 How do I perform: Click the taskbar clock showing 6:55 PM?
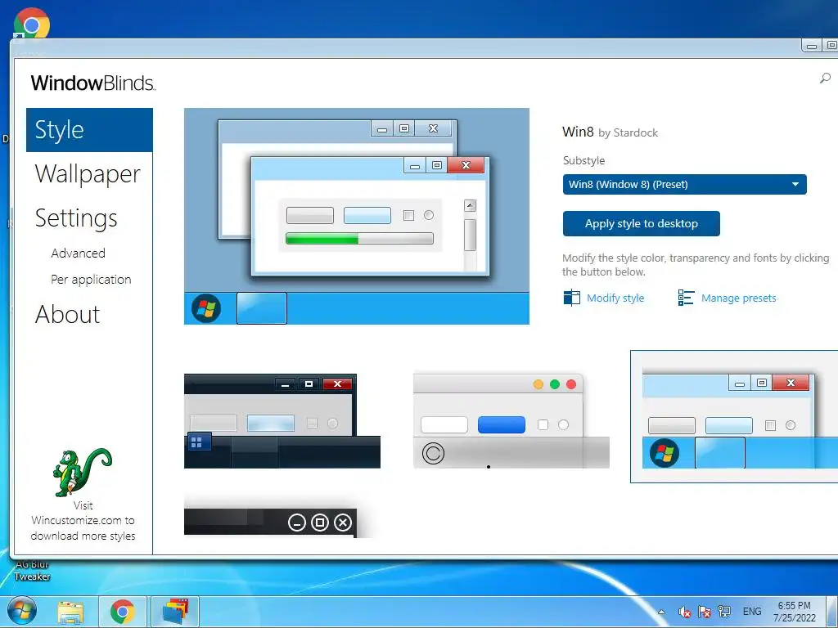(x=794, y=612)
